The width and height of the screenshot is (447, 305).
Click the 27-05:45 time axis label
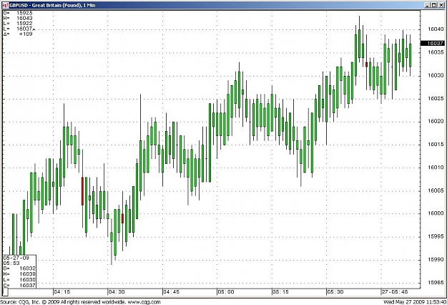pyautogui.click(x=395, y=292)
